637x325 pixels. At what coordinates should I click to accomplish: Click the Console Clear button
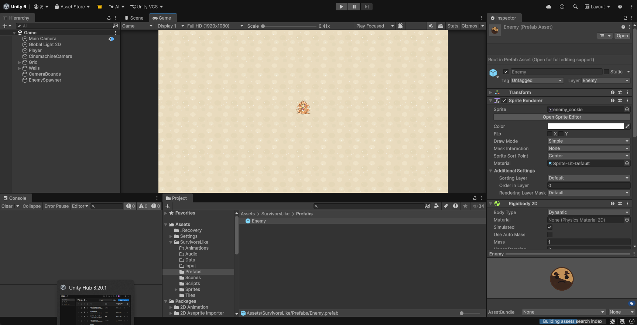pos(7,206)
